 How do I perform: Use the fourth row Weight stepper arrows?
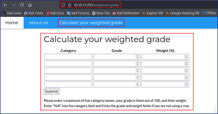click(186, 77)
